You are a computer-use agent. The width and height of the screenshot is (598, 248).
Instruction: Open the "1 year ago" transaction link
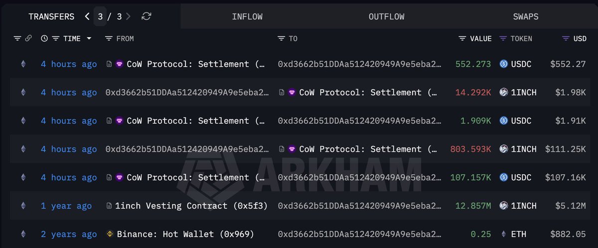[x=66, y=206]
